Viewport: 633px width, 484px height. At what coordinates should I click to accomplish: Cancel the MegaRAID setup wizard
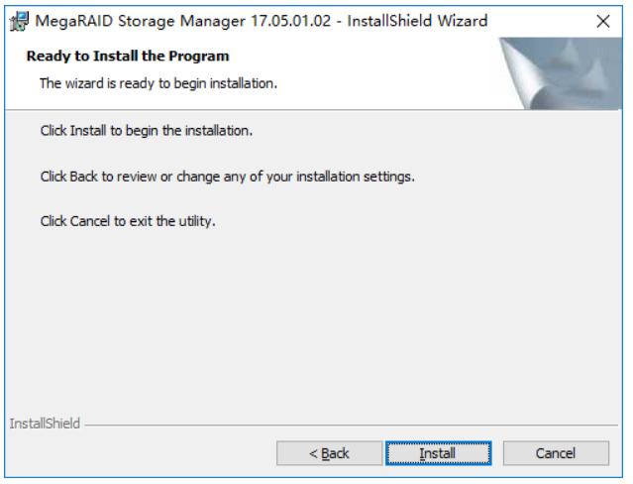click(x=556, y=453)
